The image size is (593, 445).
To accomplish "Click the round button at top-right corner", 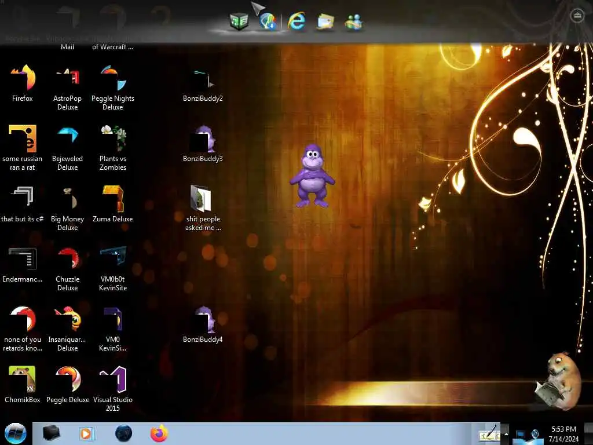I will 577,16.
